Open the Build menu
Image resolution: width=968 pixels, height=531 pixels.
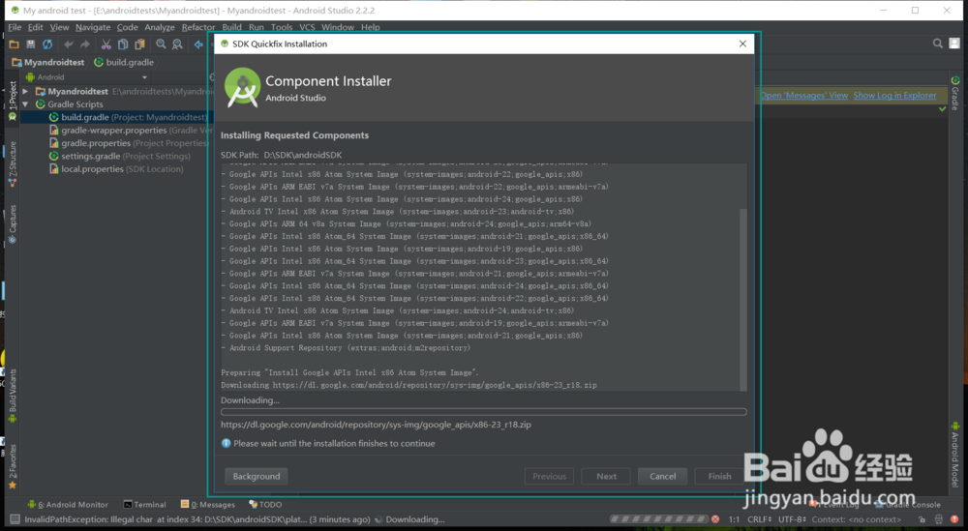(231, 27)
